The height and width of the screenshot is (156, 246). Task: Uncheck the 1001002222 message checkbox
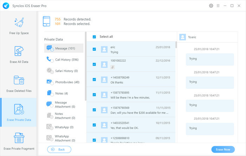pyautogui.click(x=94, y=64)
